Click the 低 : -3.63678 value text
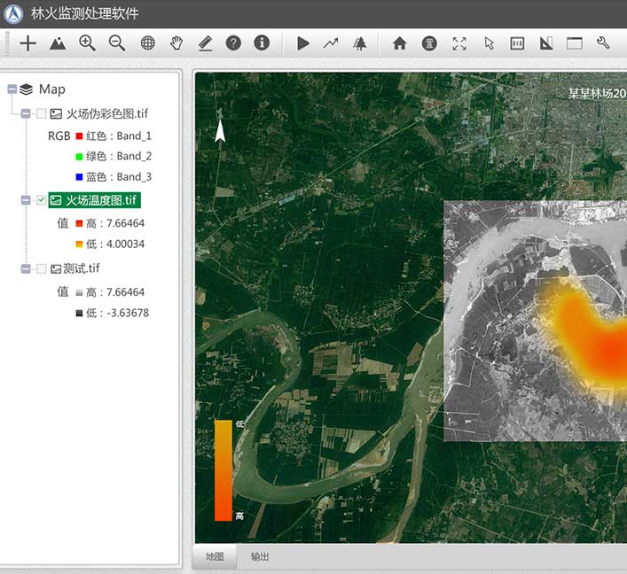The height and width of the screenshot is (574, 627). 118,313
